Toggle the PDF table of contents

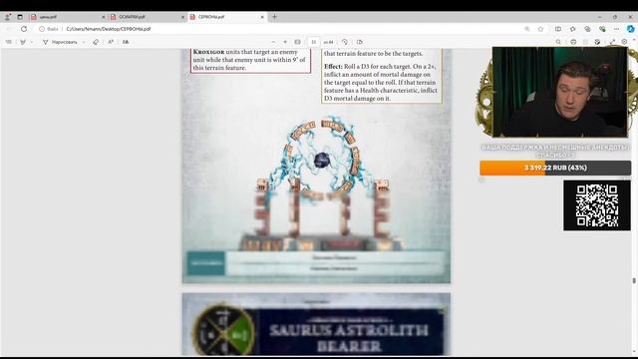click(x=9, y=42)
